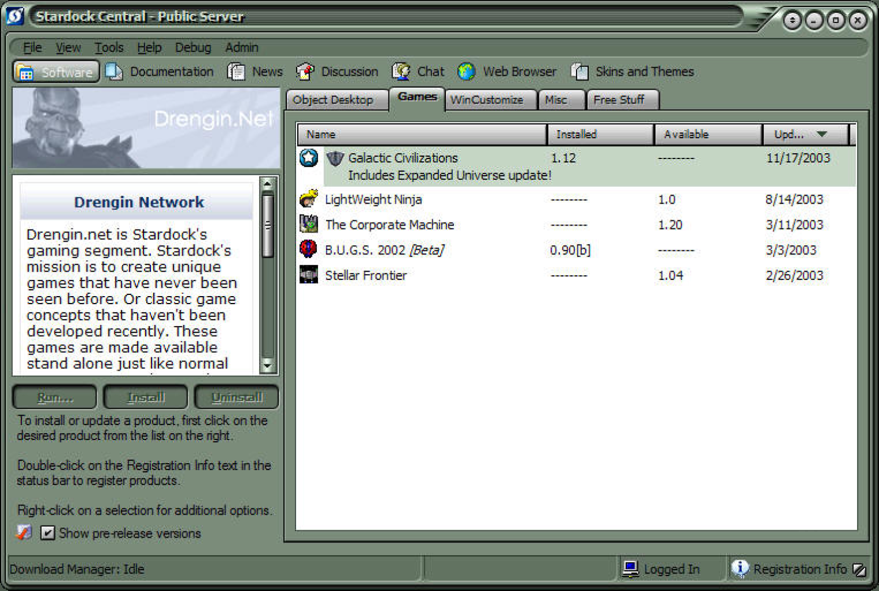Select the LightWeight Ninja row
This screenshot has width=879, height=591.
click(x=577, y=200)
